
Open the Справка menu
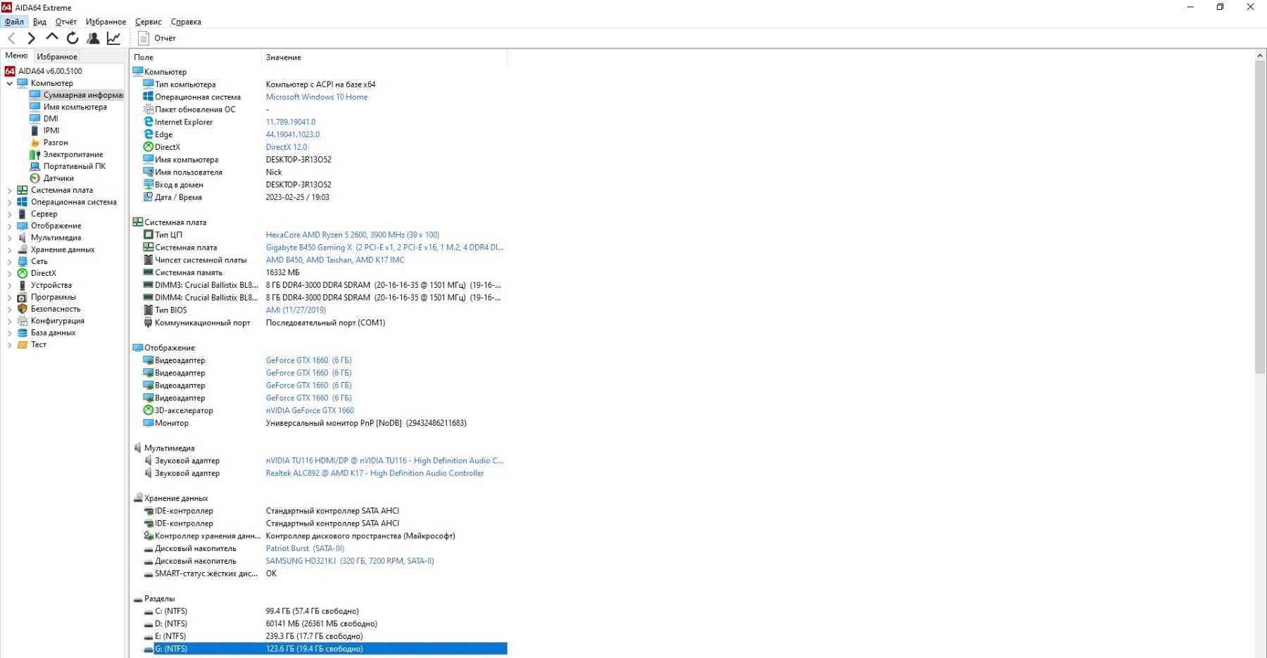click(186, 22)
